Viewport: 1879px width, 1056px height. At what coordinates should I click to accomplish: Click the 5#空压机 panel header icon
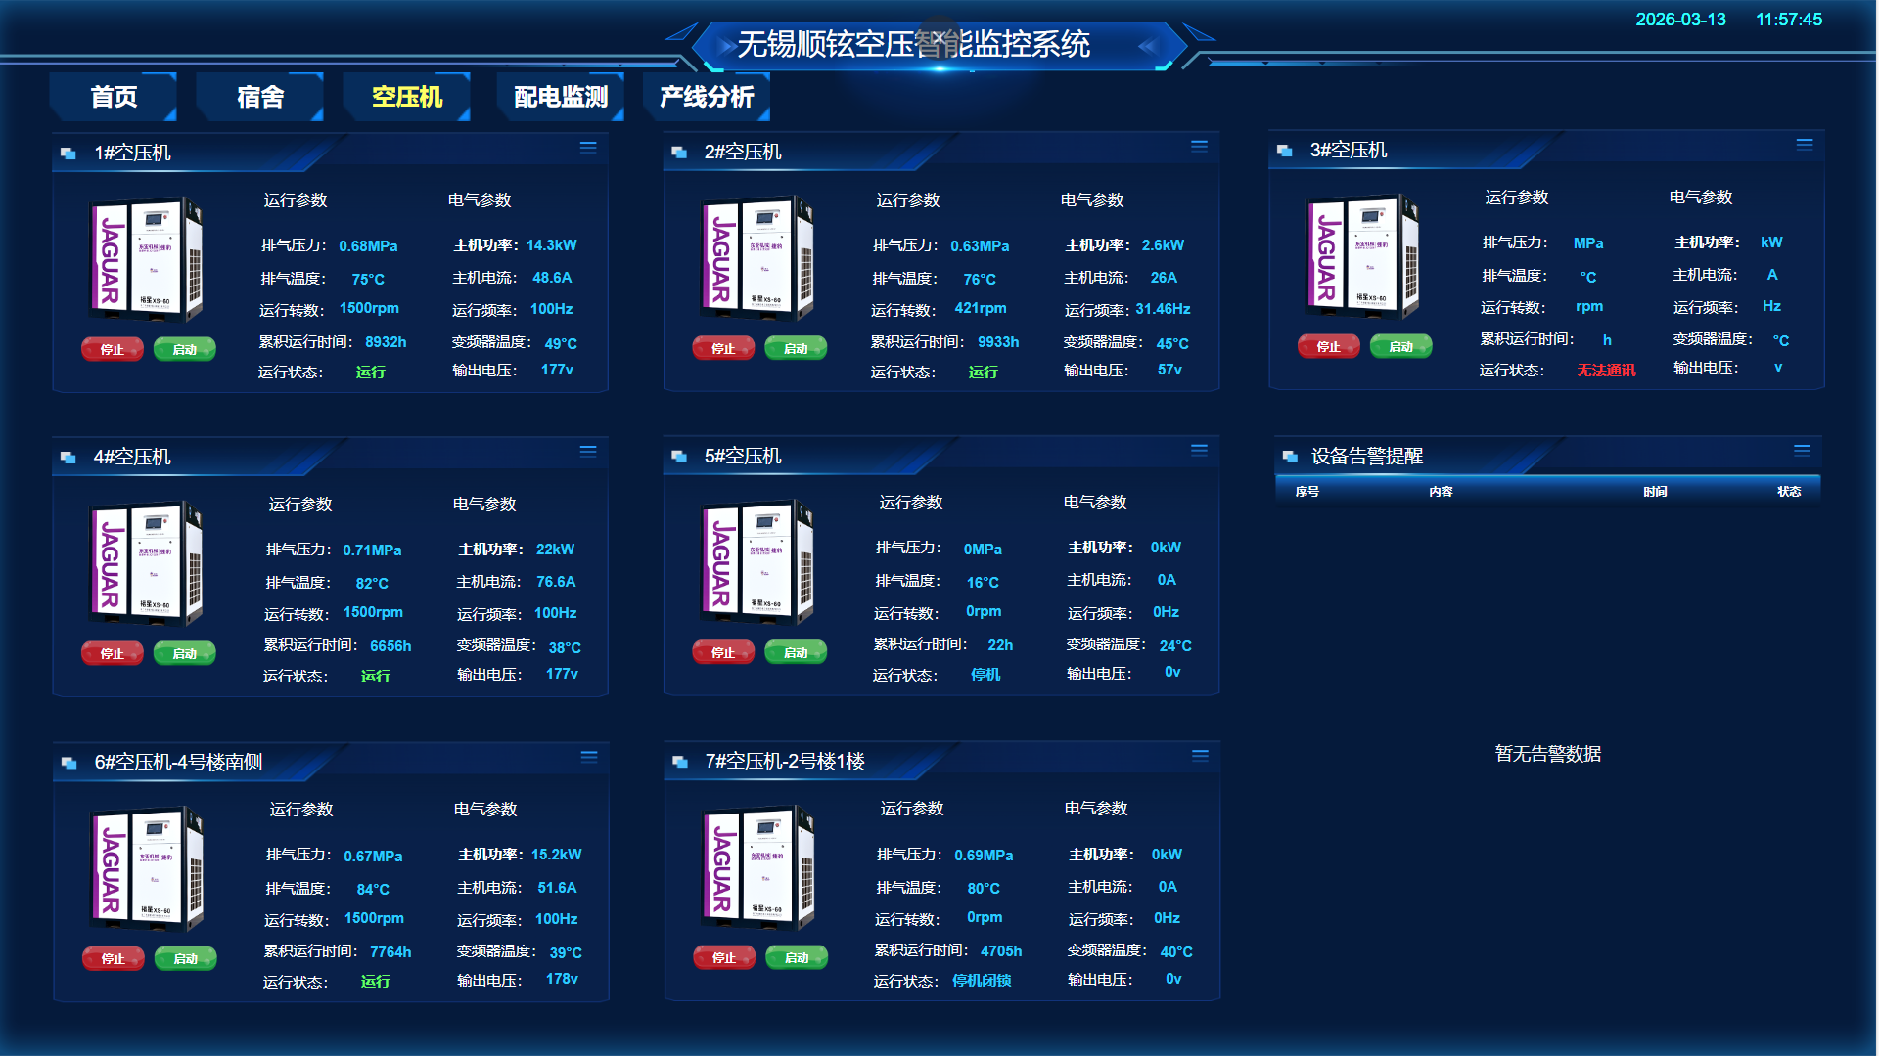(678, 457)
